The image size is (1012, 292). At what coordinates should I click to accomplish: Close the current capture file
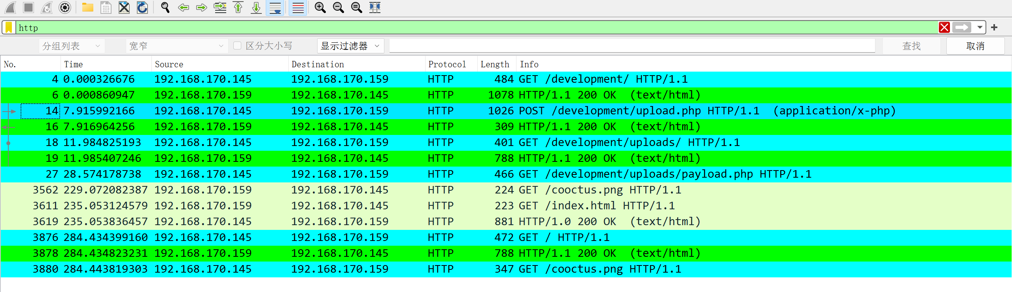point(124,7)
